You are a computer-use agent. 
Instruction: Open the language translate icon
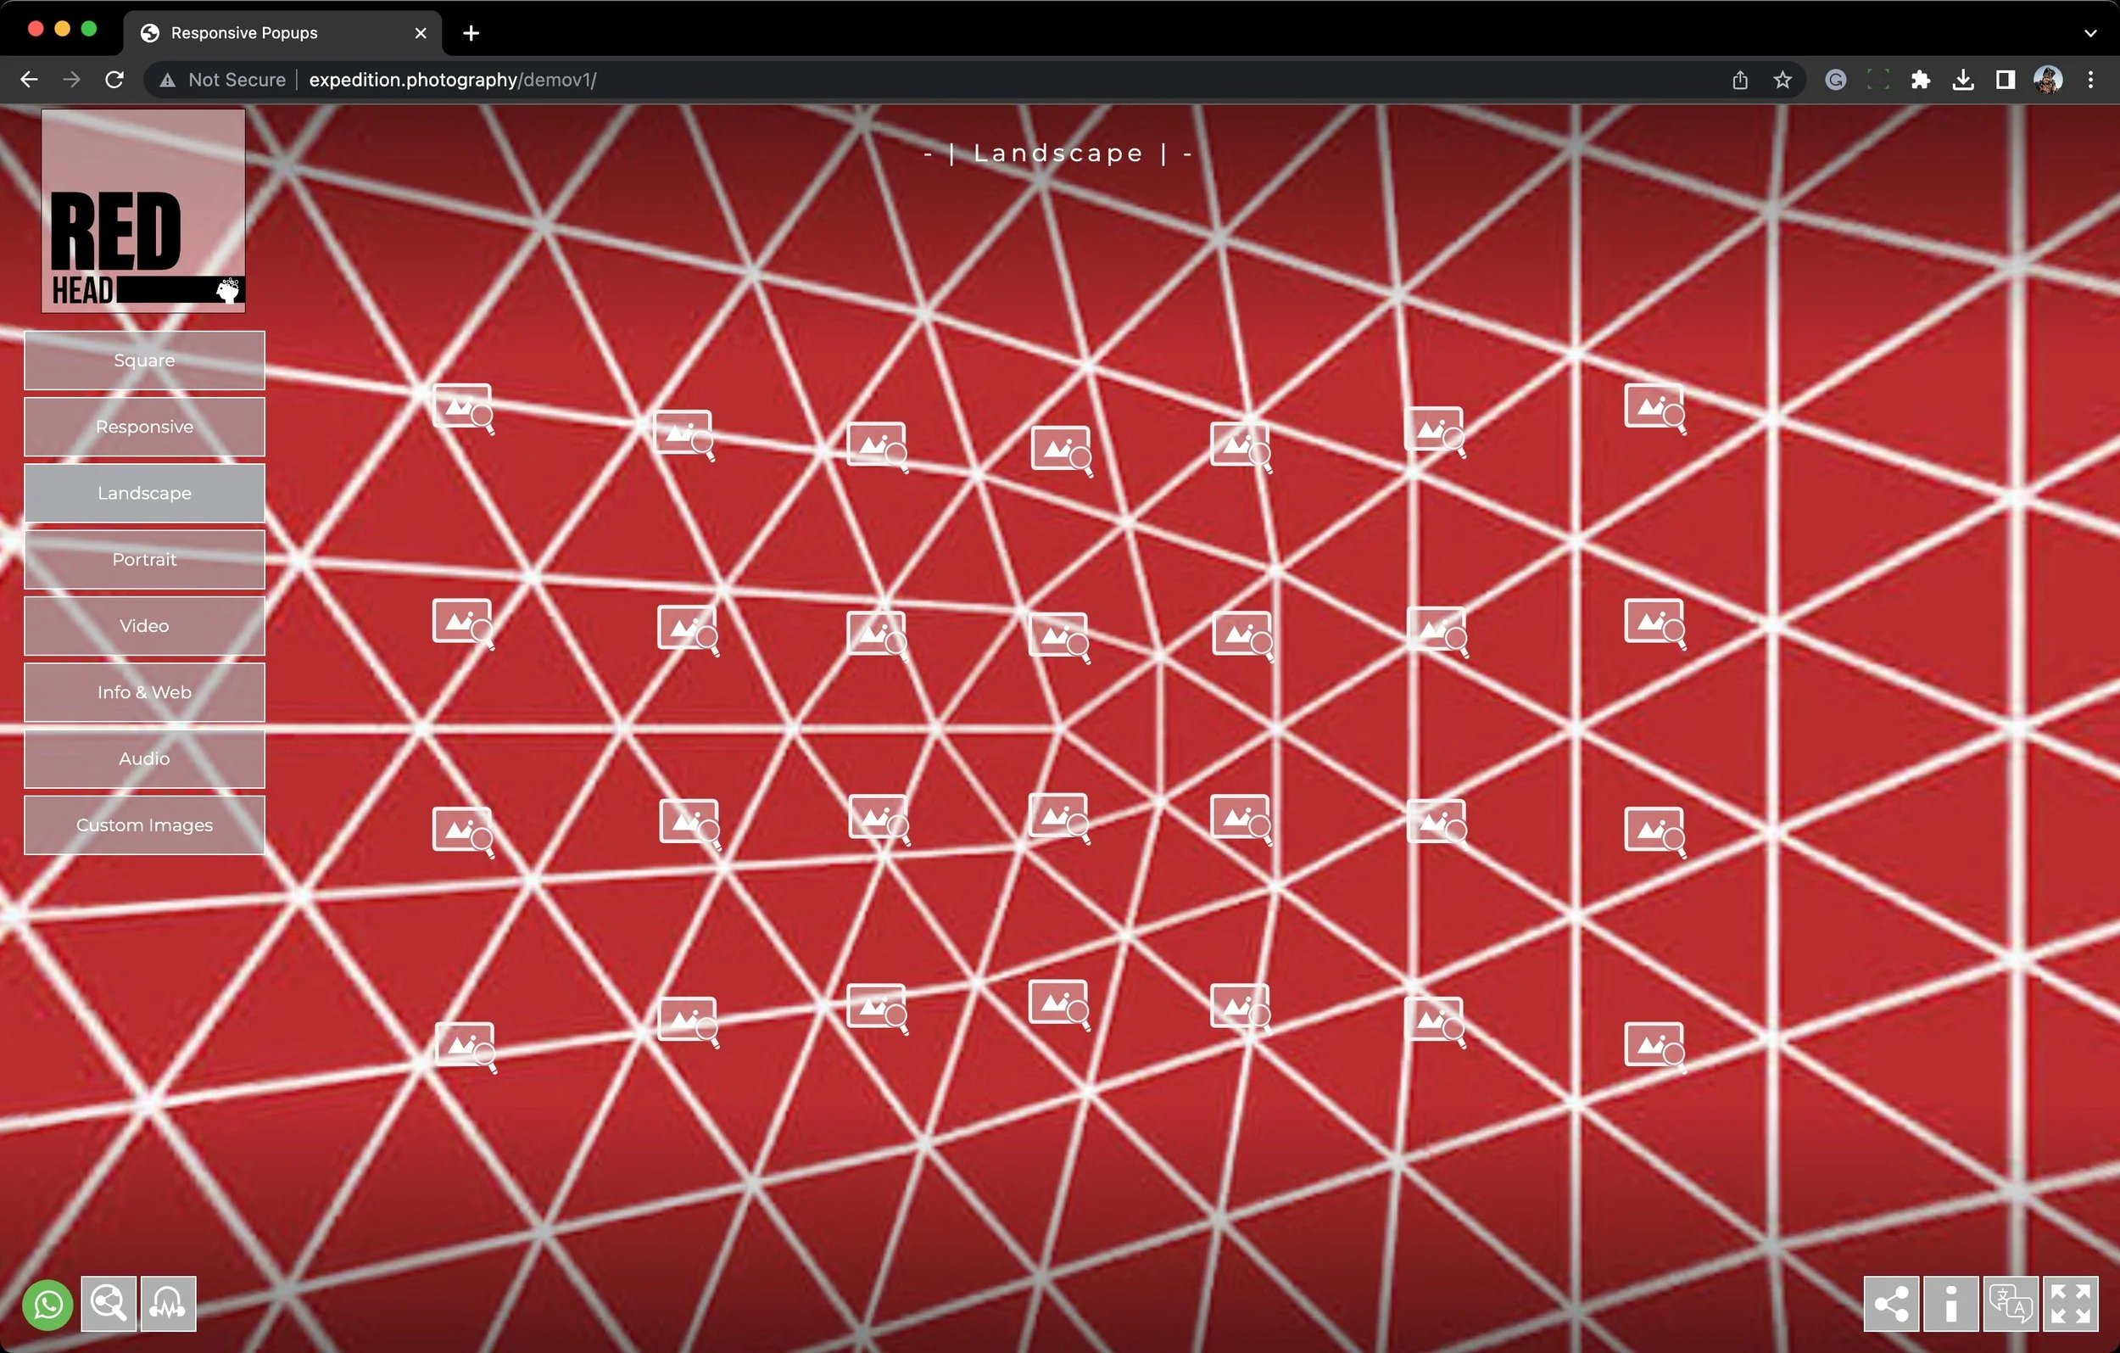tap(2011, 1304)
